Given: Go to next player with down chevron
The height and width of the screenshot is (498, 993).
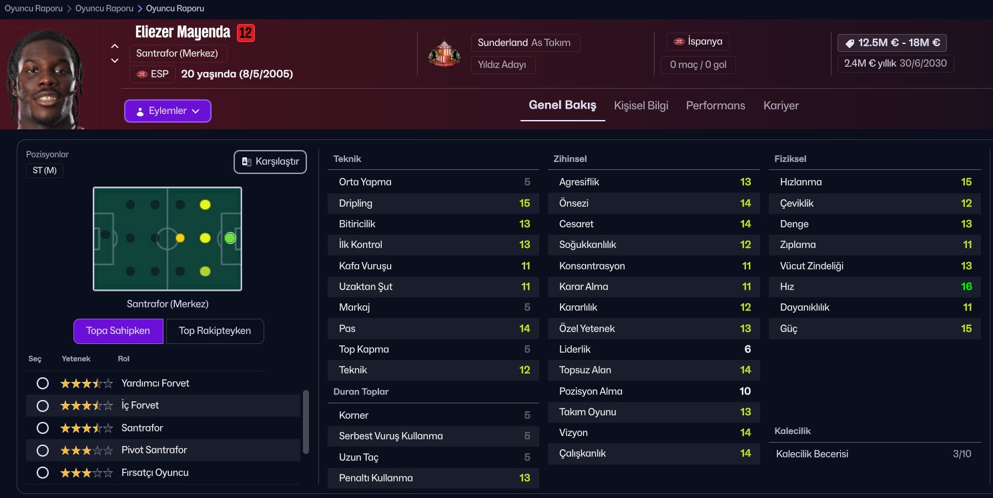Looking at the screenshot, I should pyautogui.click(x=115, y=61).
